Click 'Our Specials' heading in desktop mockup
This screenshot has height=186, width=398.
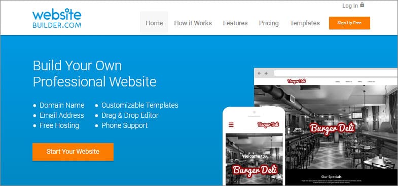point(331,176)
